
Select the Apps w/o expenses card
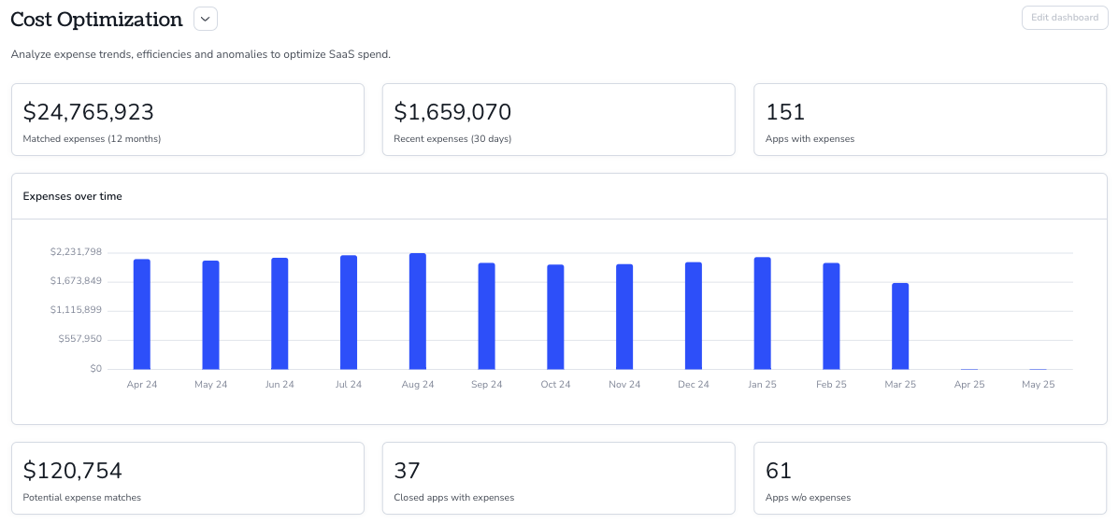click(x=930, y=478)
